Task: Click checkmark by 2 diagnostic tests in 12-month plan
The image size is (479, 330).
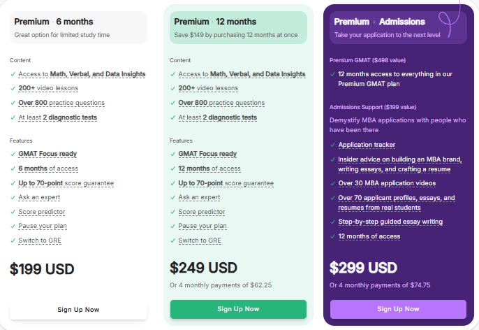Action: tap(172, 117)
